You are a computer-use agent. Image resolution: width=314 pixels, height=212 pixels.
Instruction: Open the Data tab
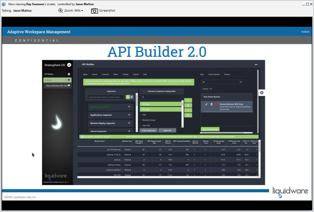pos(202,74)
